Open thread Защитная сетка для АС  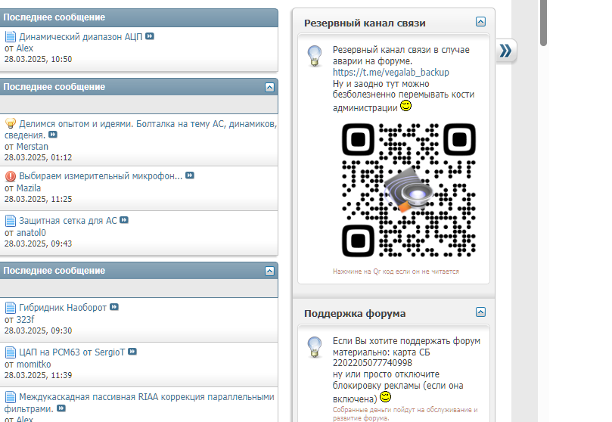[68, 221]
